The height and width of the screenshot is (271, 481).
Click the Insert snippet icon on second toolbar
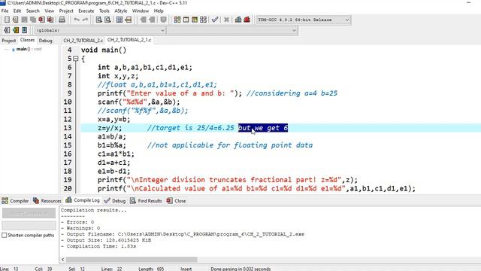[7, 30]
